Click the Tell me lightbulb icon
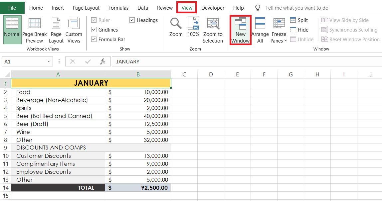Image resolution: width=382 pixels, height=201 pixels. (258, 8)
